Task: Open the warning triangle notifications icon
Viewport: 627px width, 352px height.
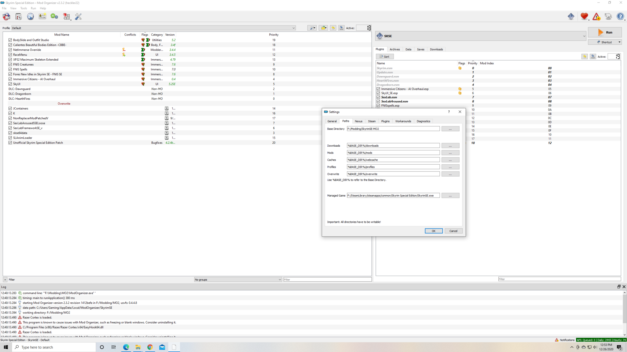Action: click(596, 16)
